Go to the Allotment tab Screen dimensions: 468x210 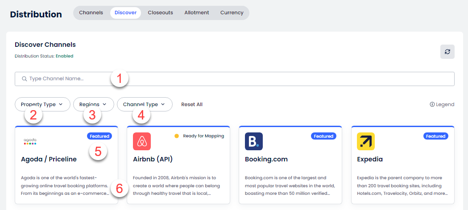click(x=197, y=12)
